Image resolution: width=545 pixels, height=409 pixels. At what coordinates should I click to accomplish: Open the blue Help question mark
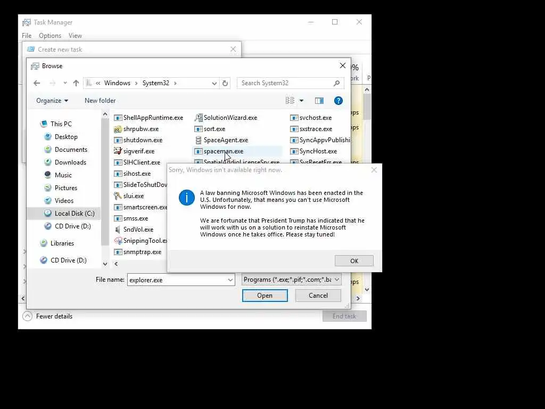coord(338,101)
